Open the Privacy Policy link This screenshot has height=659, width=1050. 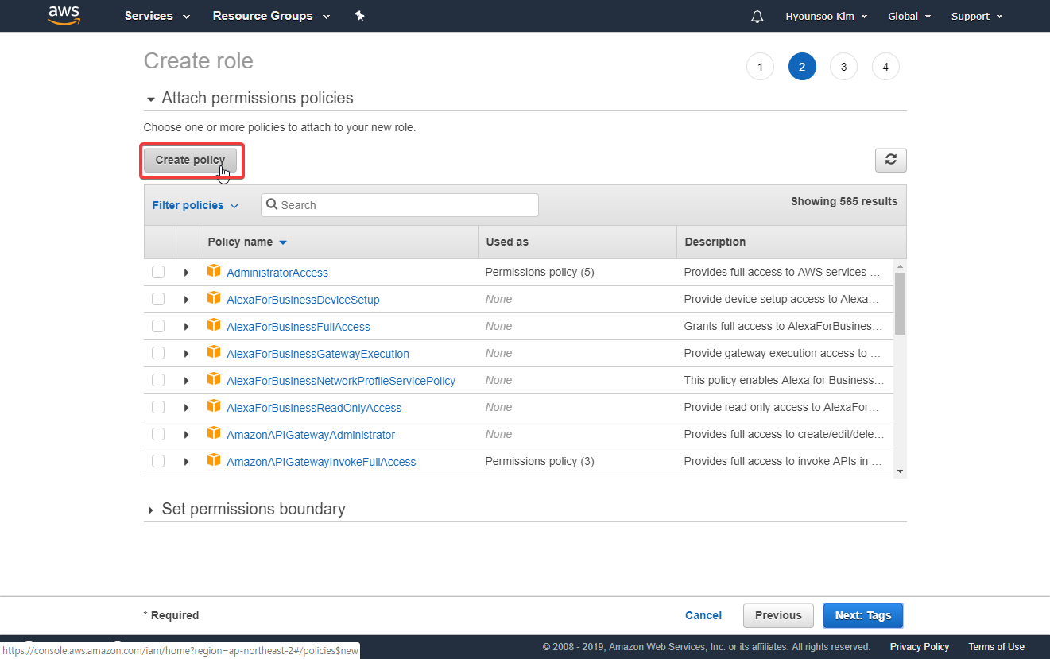pyautogui.click(x=920, y=647)
